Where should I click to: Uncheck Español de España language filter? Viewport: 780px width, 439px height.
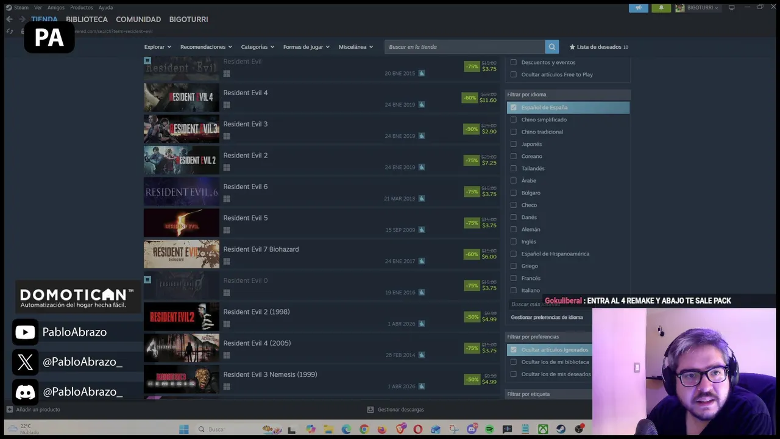[x=513, y=107]
